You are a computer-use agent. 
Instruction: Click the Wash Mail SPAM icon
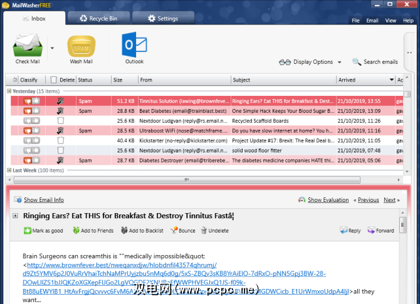coord(81,46)
